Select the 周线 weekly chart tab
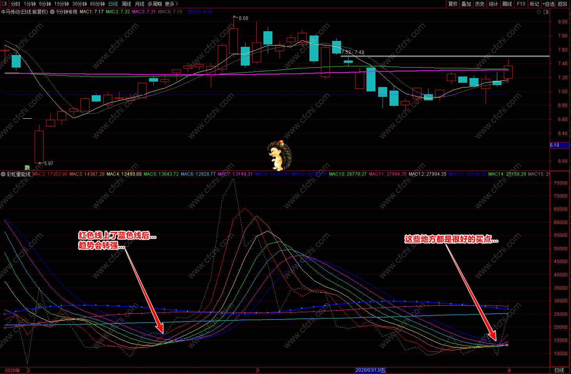Screen dimensions: 571x374 (126, 4)
